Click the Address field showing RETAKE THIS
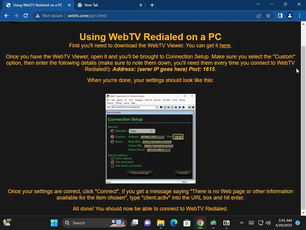The width and height of the screenshot is (306, 230). [x=152, y=137]
